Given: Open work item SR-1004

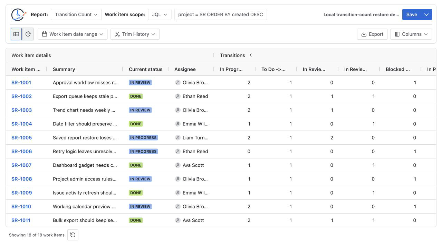Looking at the screenshot, I should [x=21, y=124].
